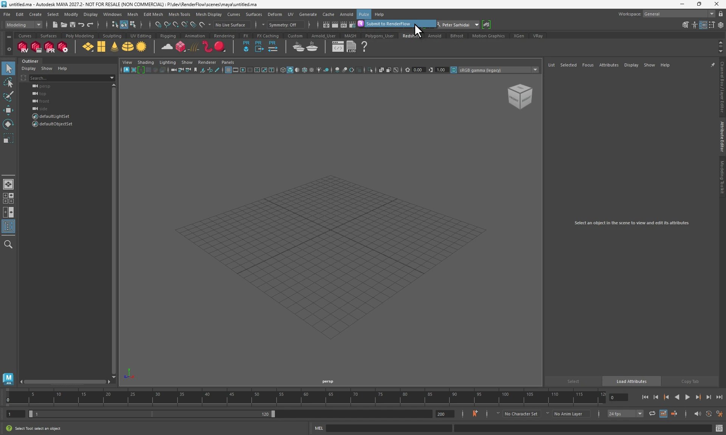This screenshot has width=726, height=435.
Task: Click the Save scene toolbar icon
Action: pyautogui.click(x=73, y=25)
